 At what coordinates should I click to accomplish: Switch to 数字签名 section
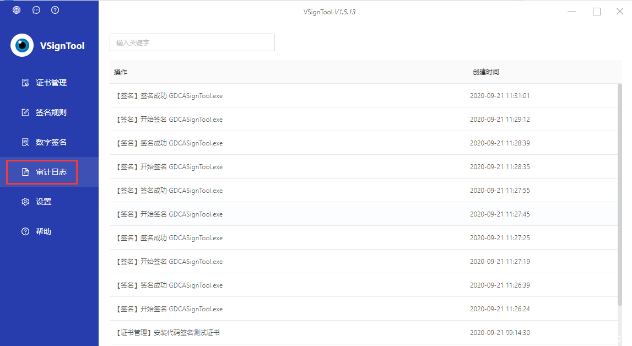pyautogui.click(x=49, y=142)
